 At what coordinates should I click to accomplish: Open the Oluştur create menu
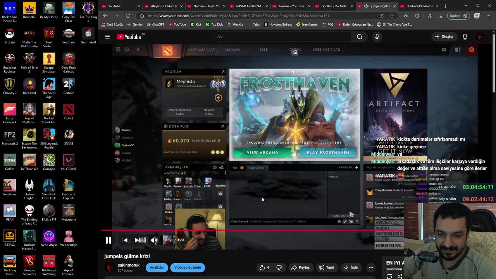point(444,37)
